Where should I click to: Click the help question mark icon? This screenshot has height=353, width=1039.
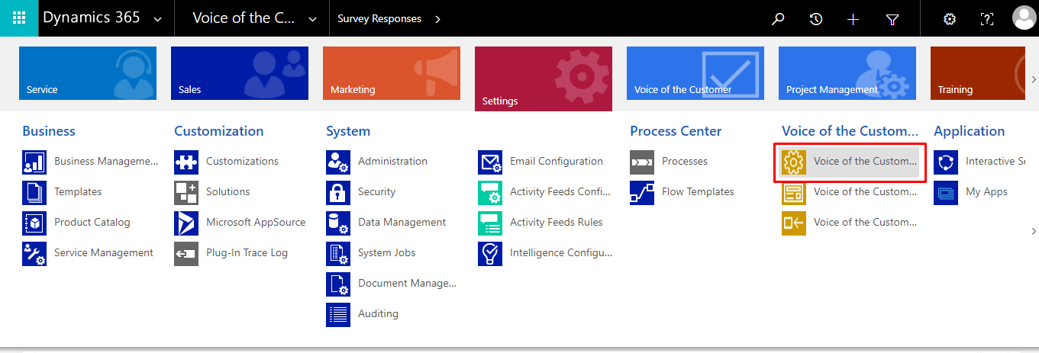coord(987,19)
